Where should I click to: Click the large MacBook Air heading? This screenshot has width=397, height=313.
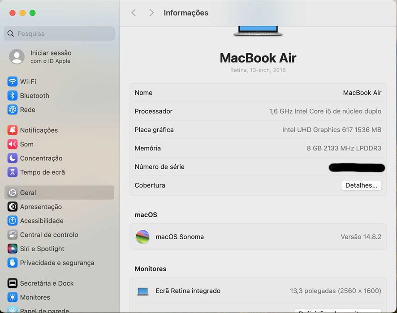pos(258,58)
